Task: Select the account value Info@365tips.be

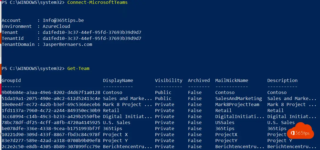Action: pyautogui.click(x=63, y=20)
